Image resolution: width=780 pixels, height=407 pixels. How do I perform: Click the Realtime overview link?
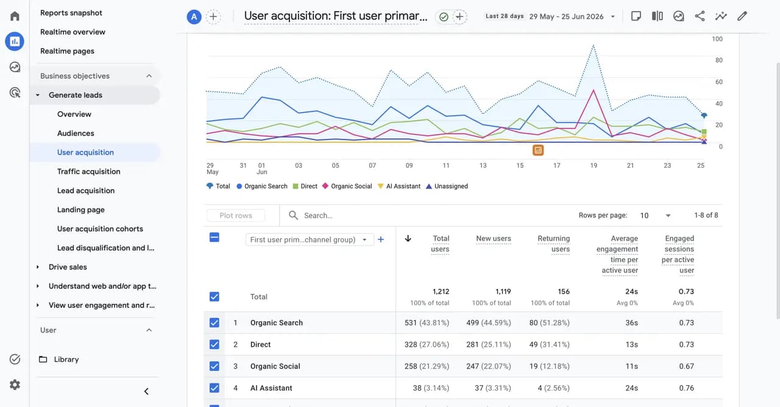tap(73, 32)
